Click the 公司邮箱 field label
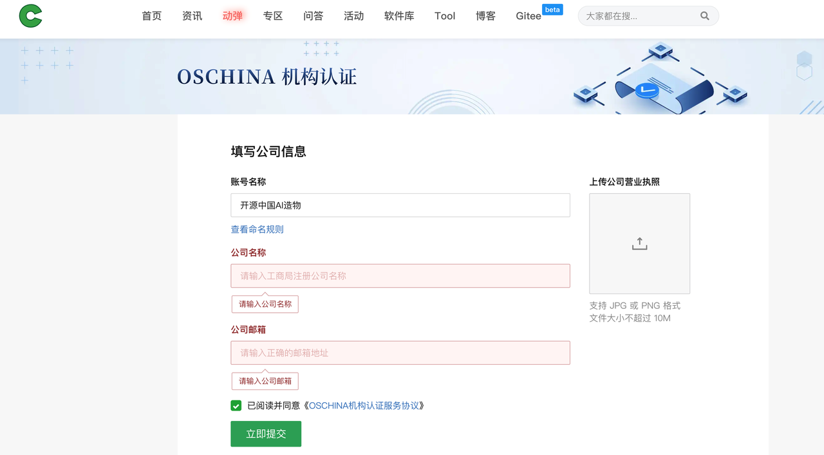The image size is (824, 455). pyautogui.click(x=248, y=330)
